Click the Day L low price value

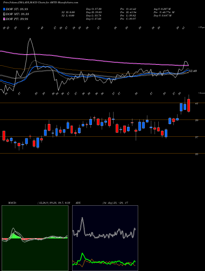98,16
